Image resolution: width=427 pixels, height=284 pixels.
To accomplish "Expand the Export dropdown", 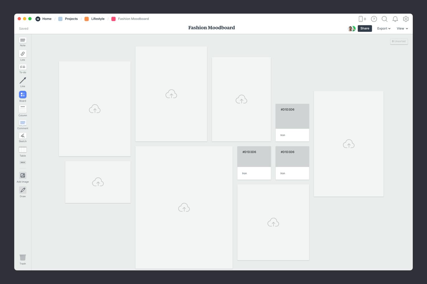I will point(384,28).
